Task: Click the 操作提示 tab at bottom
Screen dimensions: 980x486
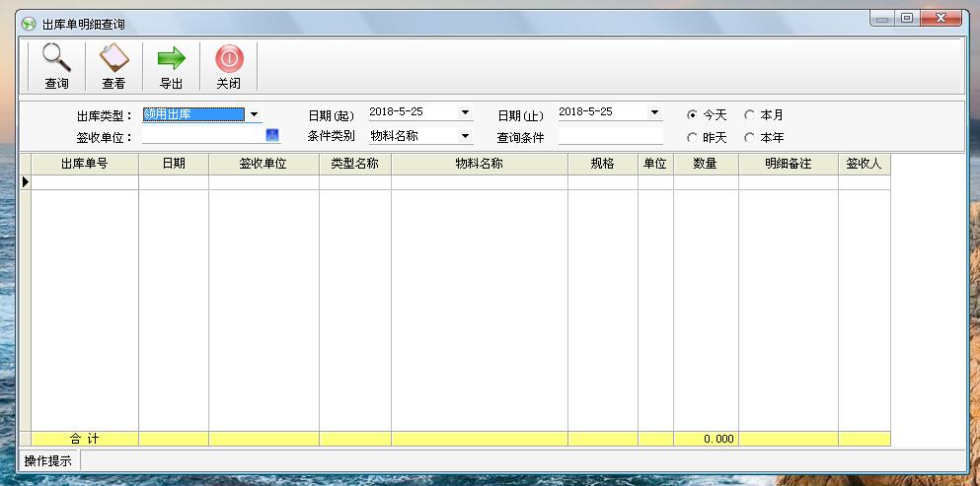Action: [x=47, y=460]
